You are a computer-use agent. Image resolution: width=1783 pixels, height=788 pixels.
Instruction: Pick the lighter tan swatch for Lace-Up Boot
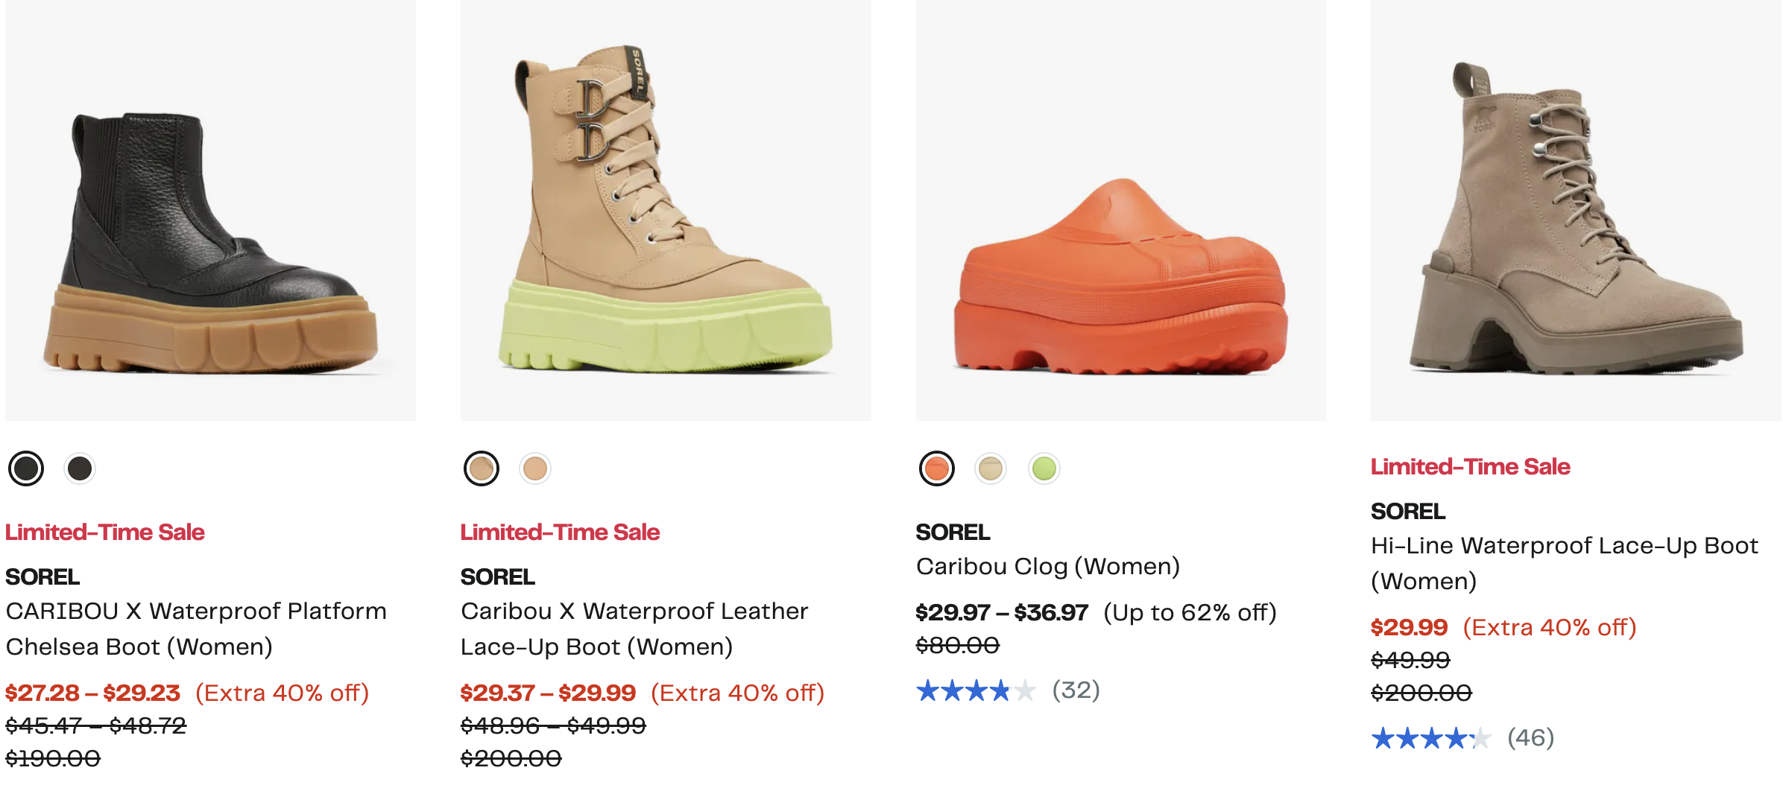coord(535,468)
